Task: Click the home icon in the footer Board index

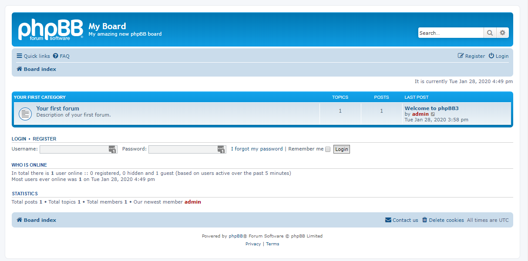Action: pos(19,220)
